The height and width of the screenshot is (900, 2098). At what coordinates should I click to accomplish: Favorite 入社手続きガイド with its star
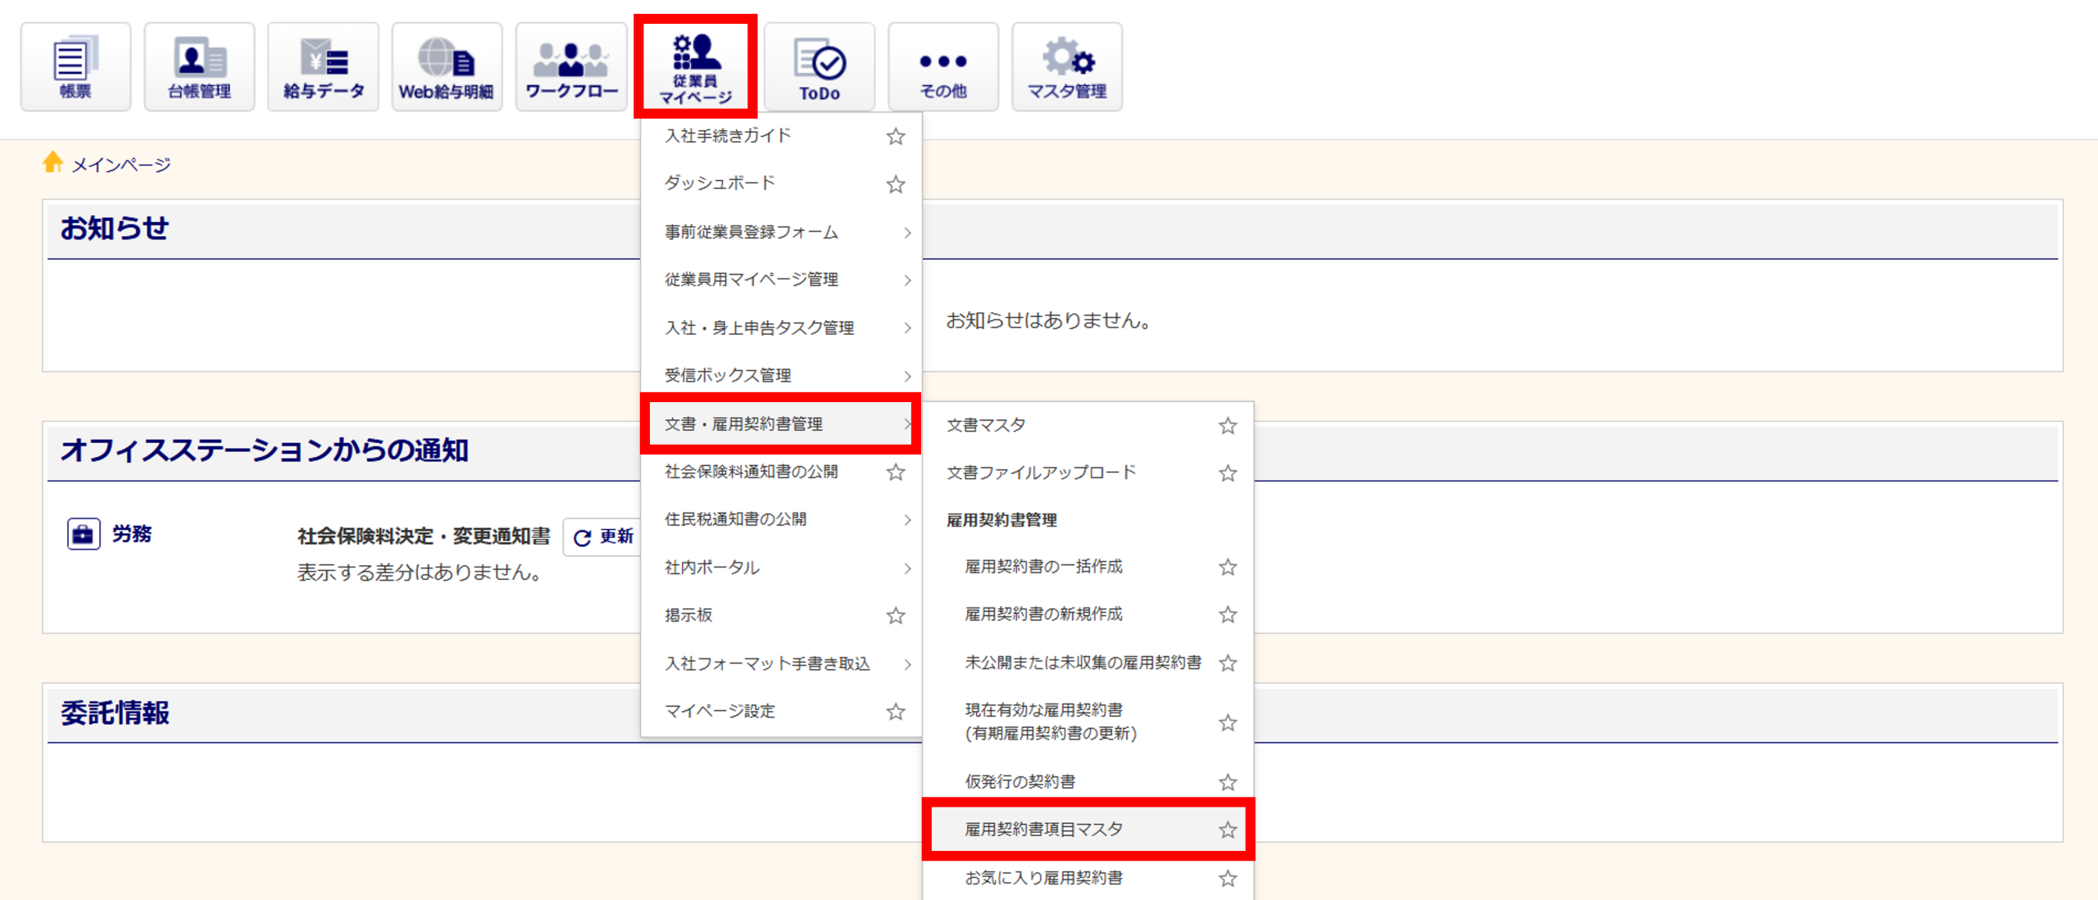[x=896, y=136]
